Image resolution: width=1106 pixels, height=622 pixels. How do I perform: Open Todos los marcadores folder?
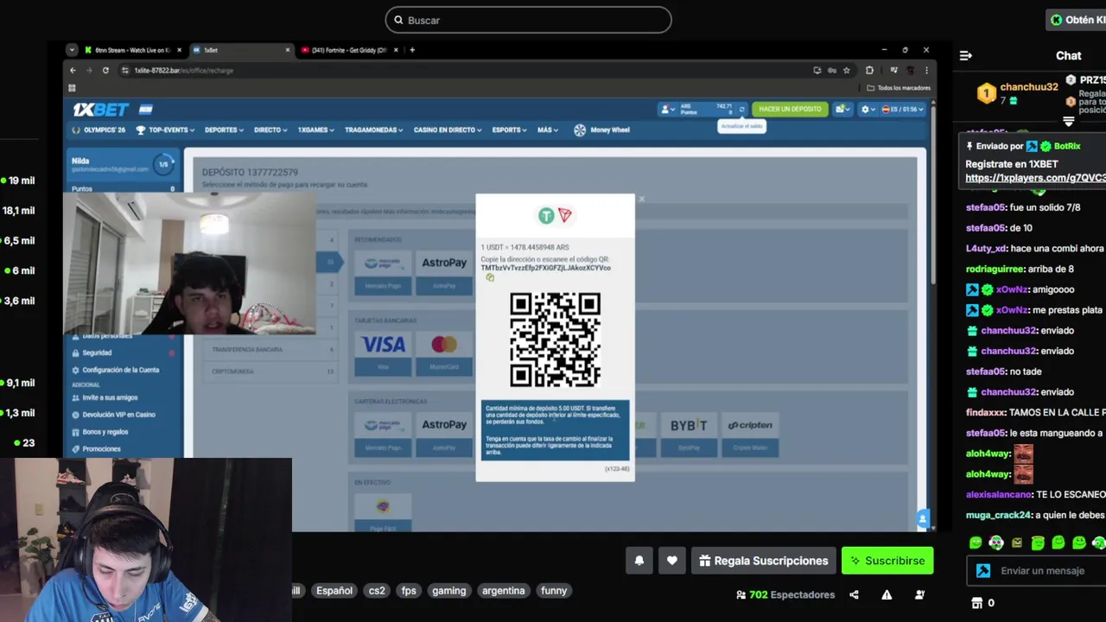click(x=899, y=87)
